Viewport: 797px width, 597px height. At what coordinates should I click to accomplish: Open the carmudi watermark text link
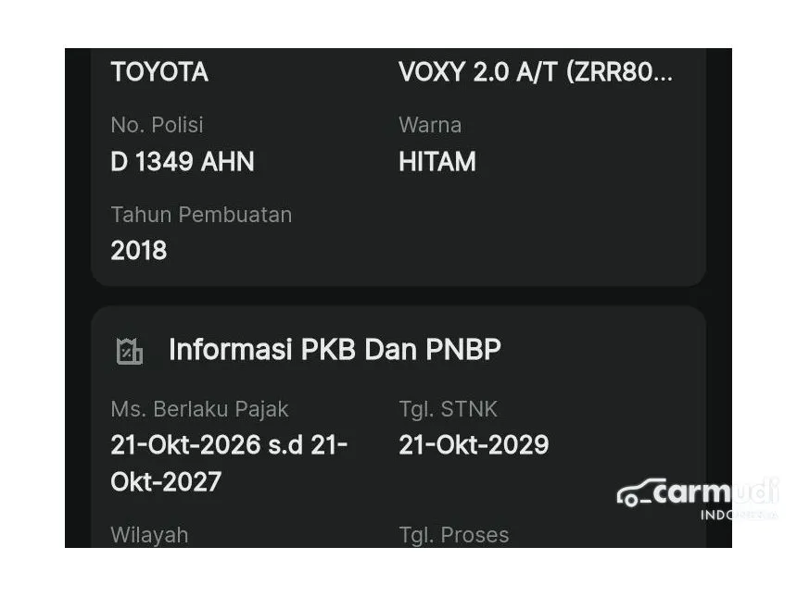[x=715, y=491]
